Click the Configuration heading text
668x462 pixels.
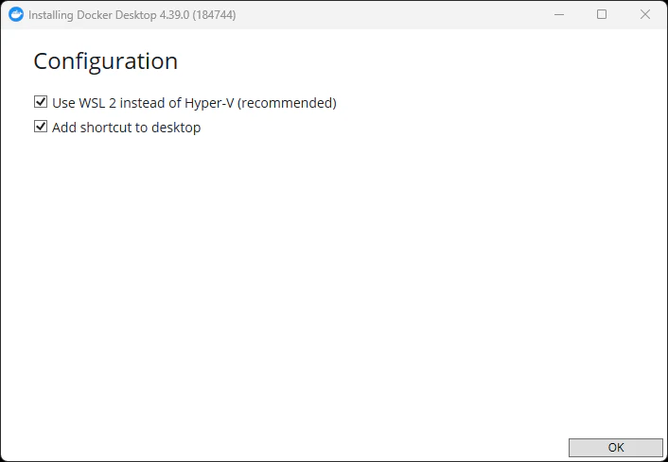105,61
